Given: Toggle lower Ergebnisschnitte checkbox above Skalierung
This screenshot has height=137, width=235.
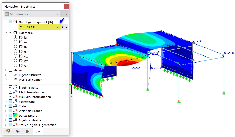Looking at the screenshot, I should pyautogui.click(x=10, y=120).
